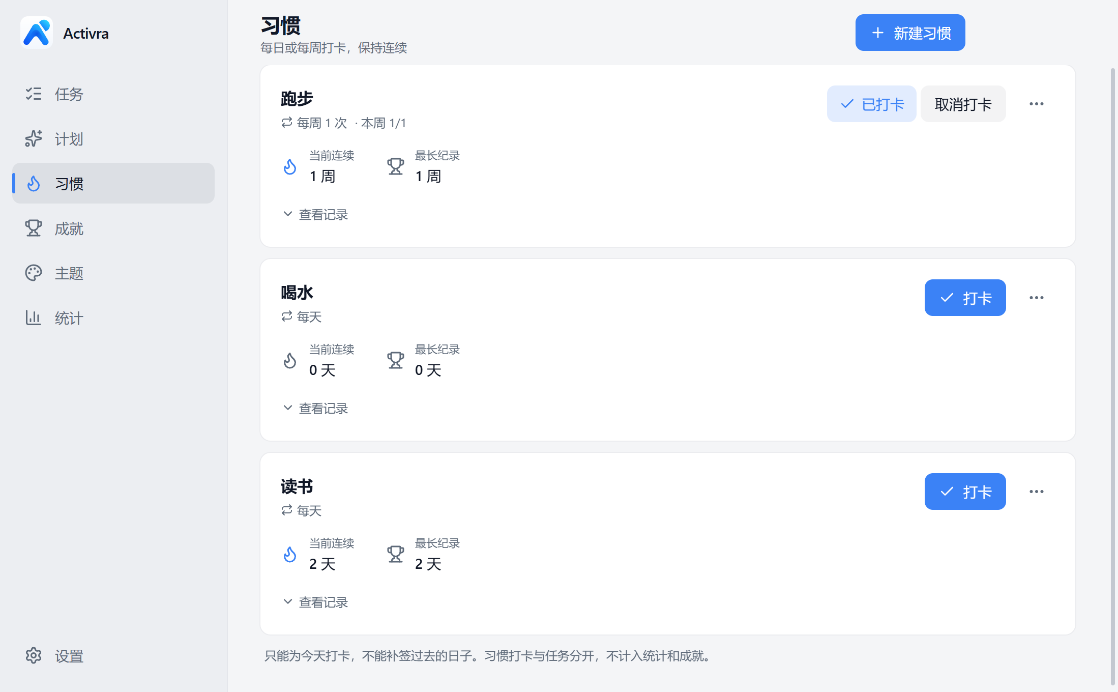Check in the 喝水 habit
Screen dimensions: 1118x692
click(x=965, y=298)
